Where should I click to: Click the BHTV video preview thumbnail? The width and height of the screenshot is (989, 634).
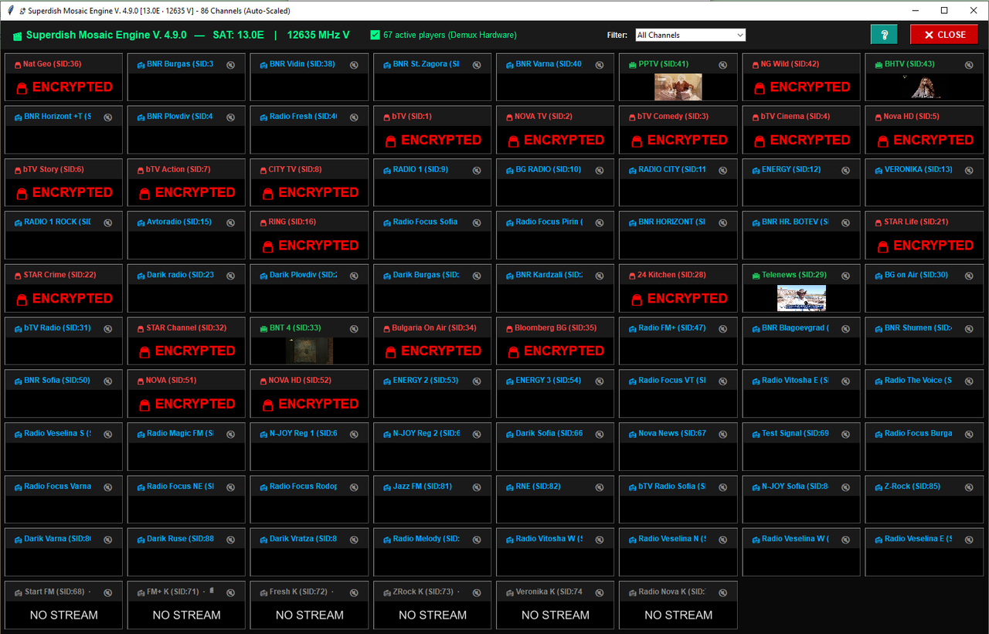coord(924,86)
